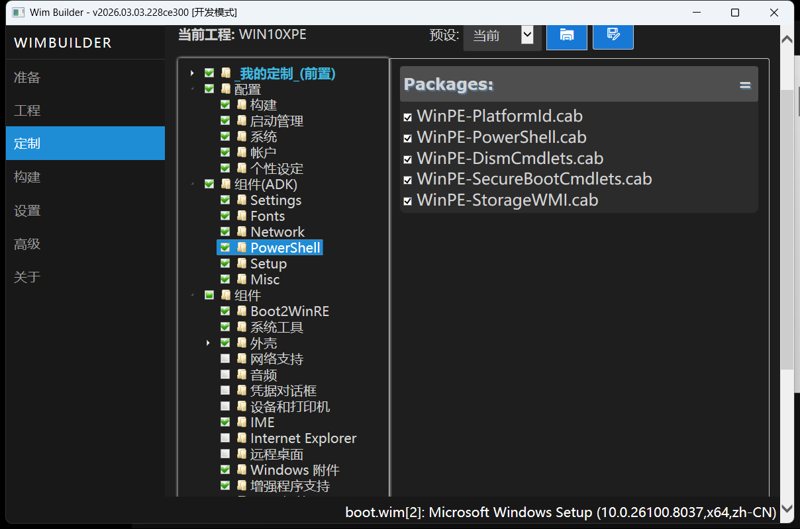Click the folder icon beside Fonts
This screenshot has width=800, height=529.
[x=242, y=216]
